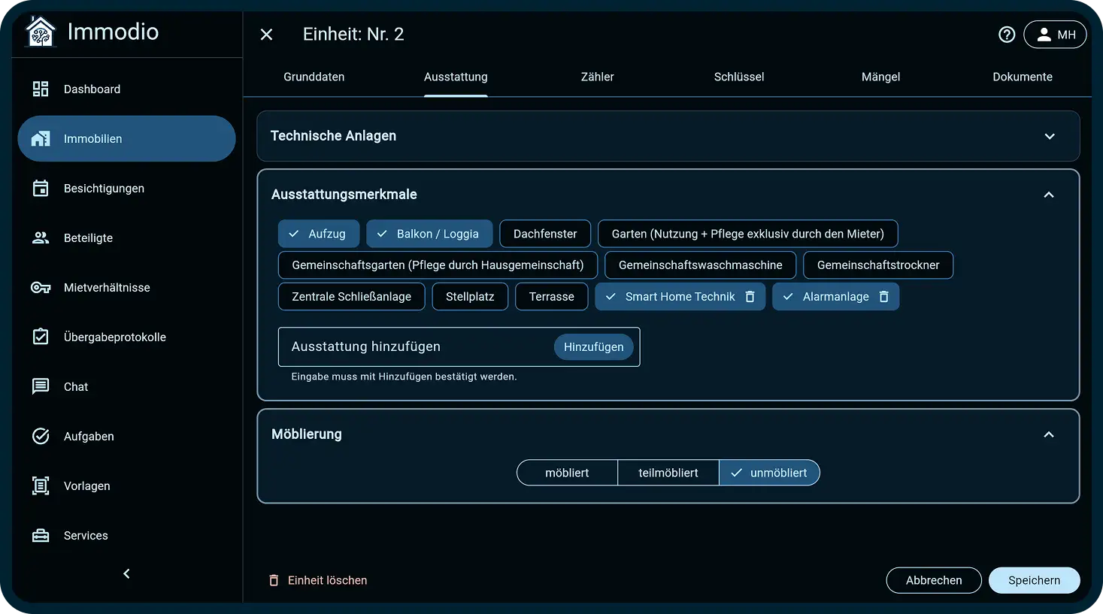Viewport: 1103px width, 614px height.
Task: Delete the Smart Home Technik chip via trash icon
Action: tap(750, 297)
